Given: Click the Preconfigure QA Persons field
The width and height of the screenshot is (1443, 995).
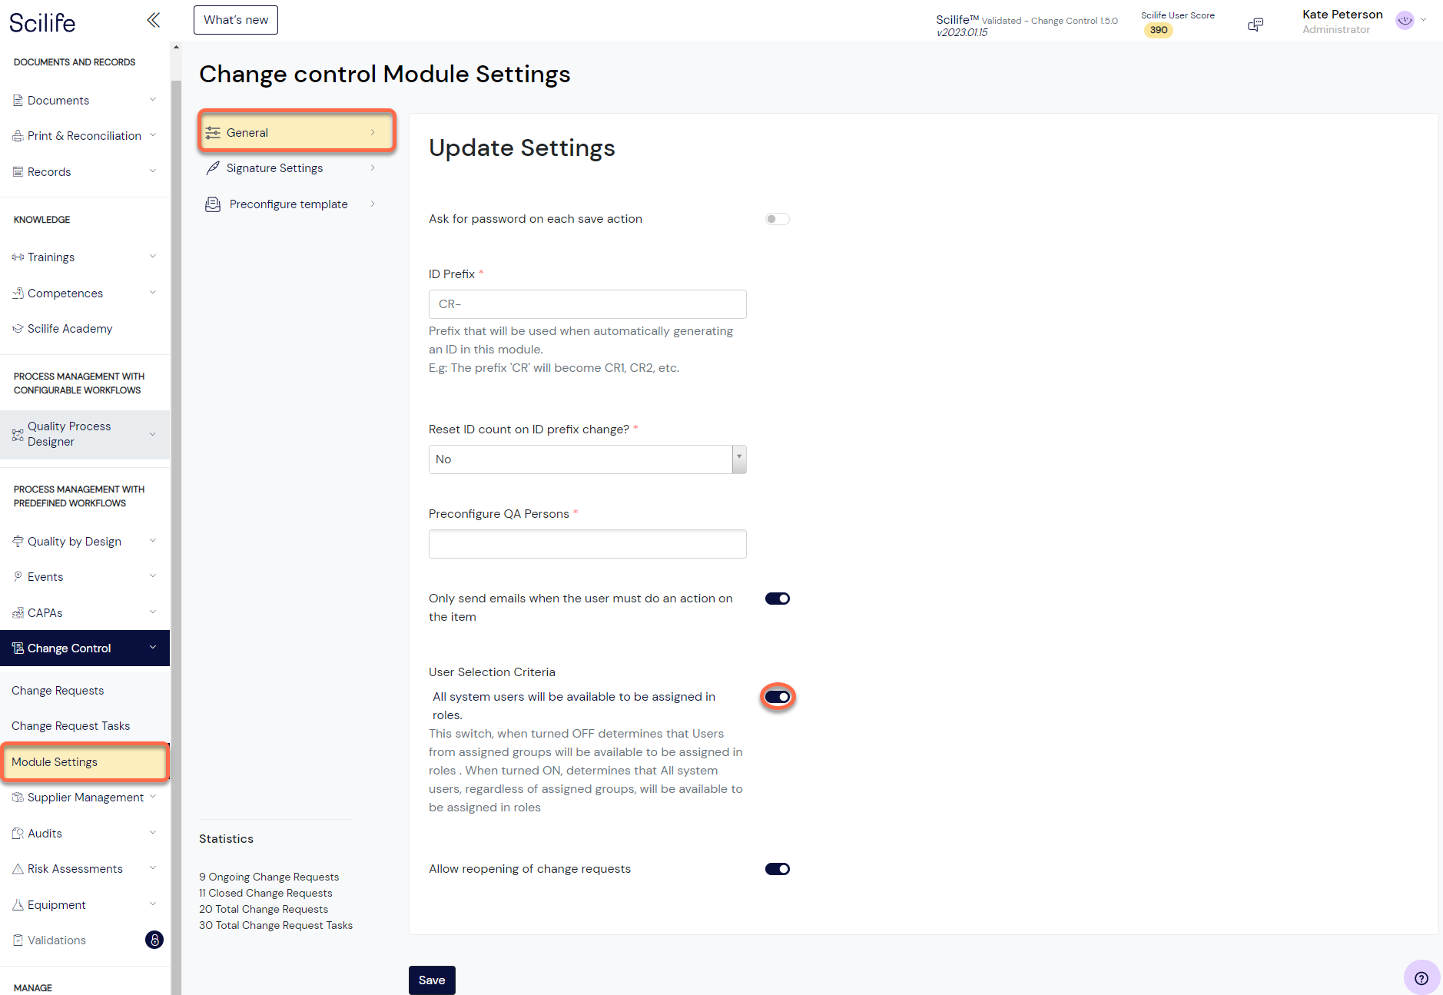Looking at the screenshot, I should 587,544.
